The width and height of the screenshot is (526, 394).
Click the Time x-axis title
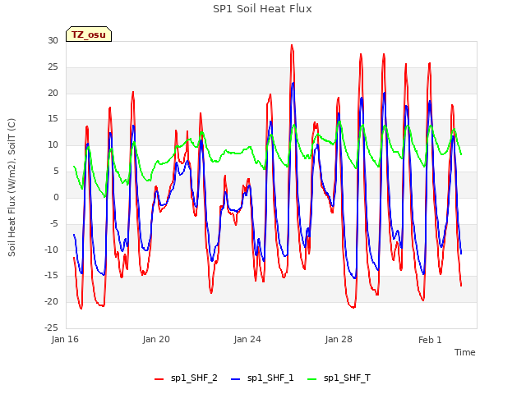pos(465,352)
